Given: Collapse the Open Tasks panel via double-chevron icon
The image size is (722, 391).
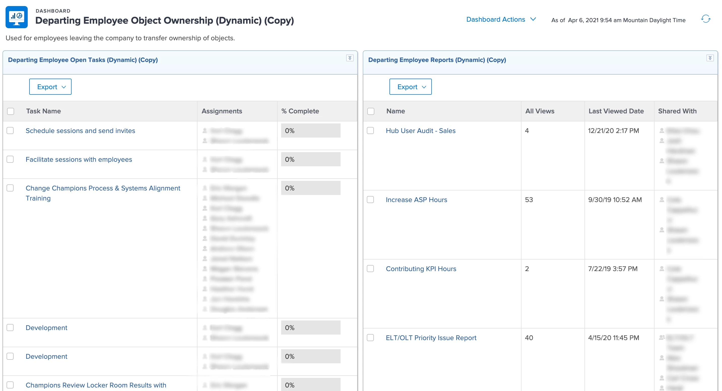Looking at the screenshot, I should (349, 58).
